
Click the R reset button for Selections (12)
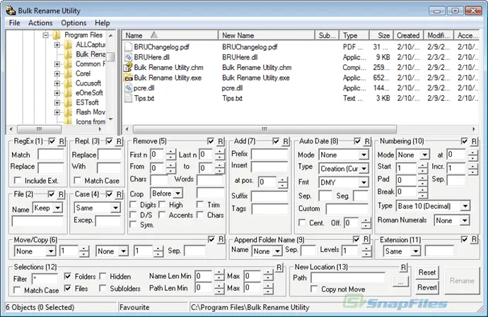click(279, 268)
